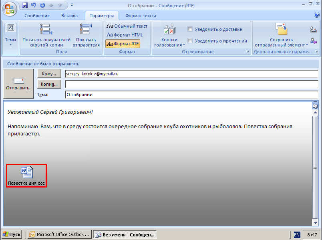Switch to Microsoft Office Outlook taskbar window
The image size is (322, 240).
point(60,234)
